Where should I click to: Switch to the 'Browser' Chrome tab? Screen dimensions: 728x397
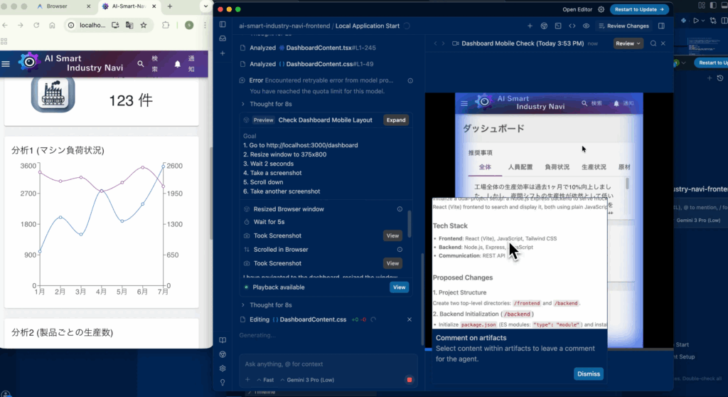click(x=57, y=6)
